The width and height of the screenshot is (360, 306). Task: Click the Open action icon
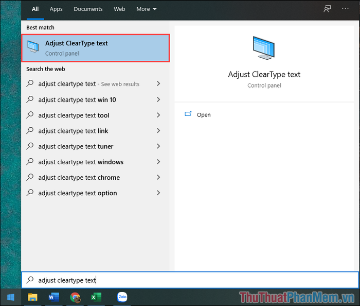188,114
